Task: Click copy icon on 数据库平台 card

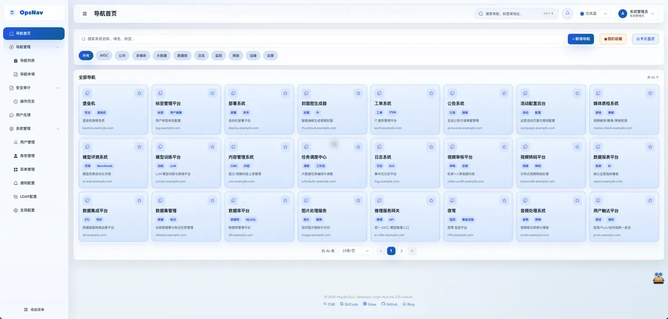Action: 233,200
